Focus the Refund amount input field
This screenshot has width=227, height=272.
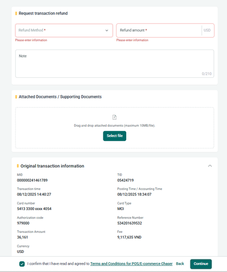159,30
